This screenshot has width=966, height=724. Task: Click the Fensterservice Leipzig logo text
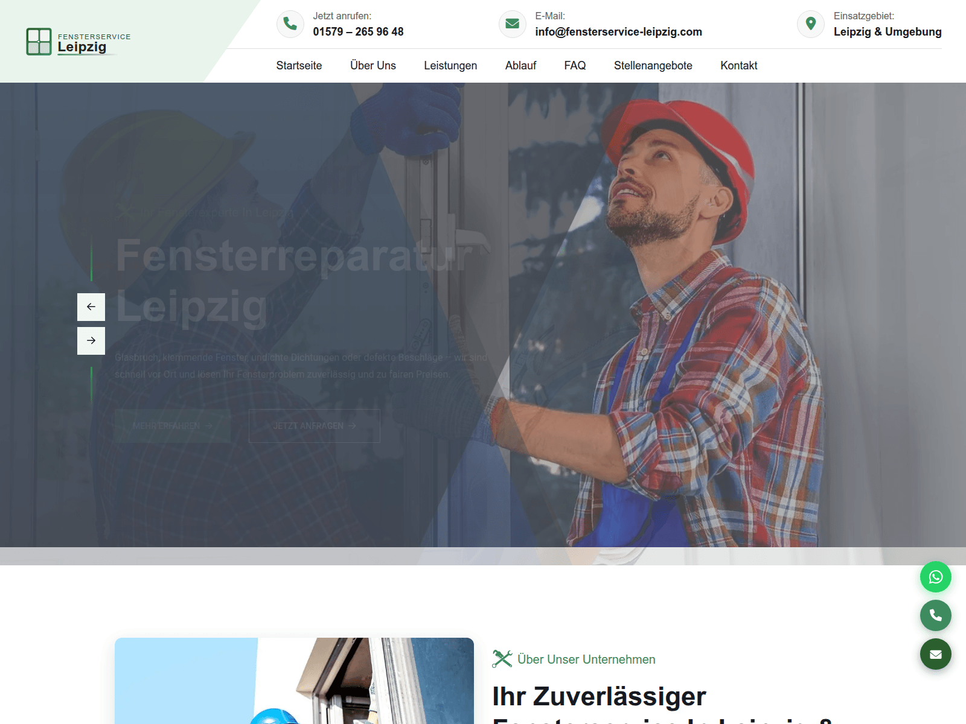tap(94, 43)
